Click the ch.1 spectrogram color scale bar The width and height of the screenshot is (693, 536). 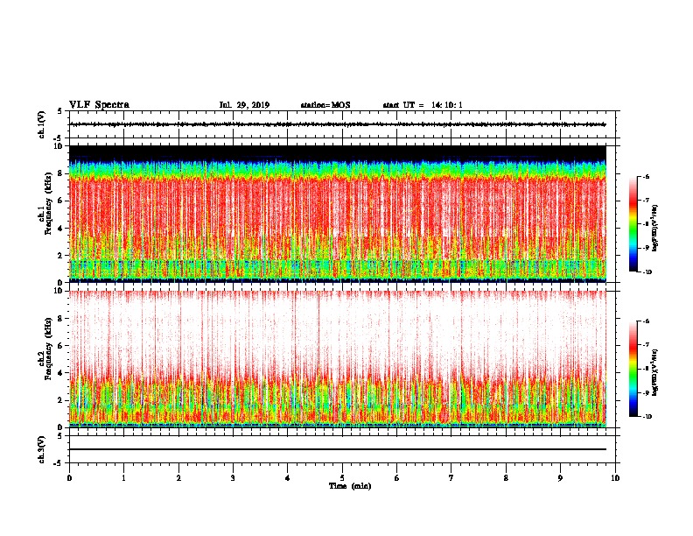633,224
